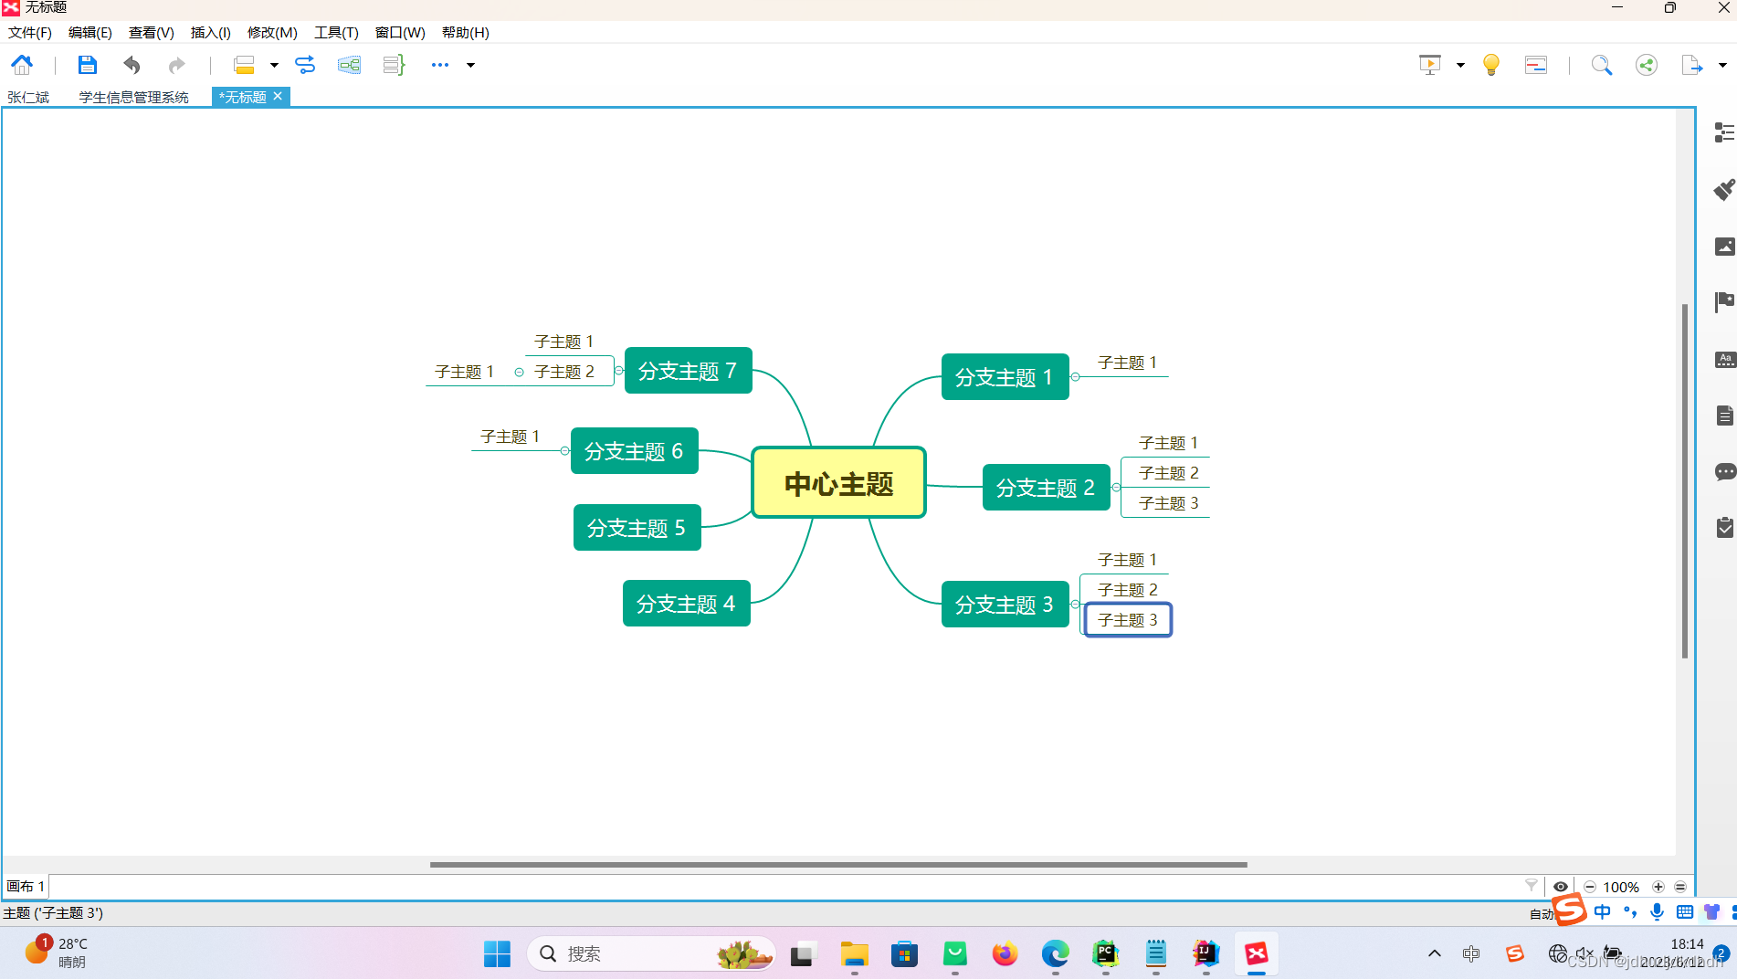
Task: Click the zoom-in plus control
Action: (1658, 886)
